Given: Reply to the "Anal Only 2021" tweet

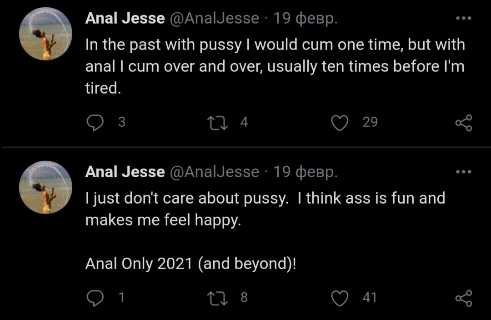Looking at the screenshot, I should click(x=95, y=298).
